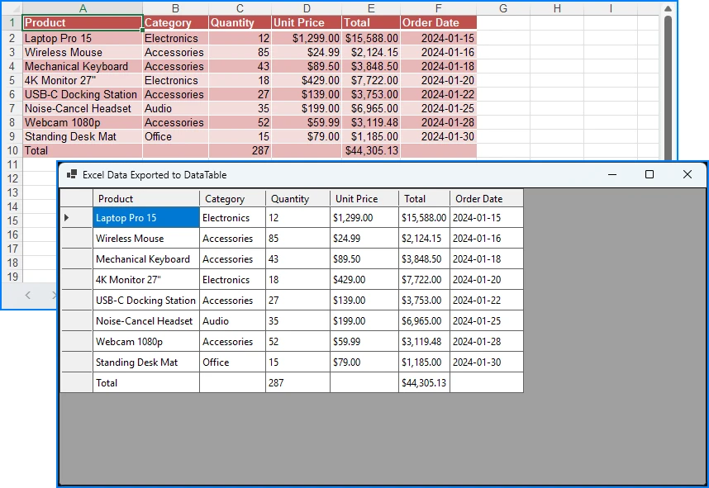Sort by Category column header in DataTable grid
Viewport: 709px width, 488px height.
(x=232, y=198)
